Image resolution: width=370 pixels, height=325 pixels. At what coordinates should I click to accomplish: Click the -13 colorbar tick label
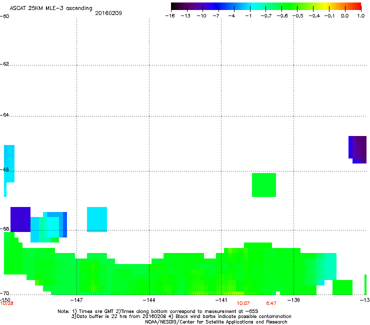click(185, 16)
